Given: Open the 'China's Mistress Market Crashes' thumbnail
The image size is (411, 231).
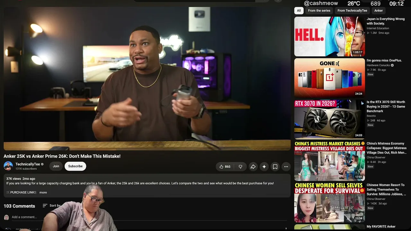Looking at the screenshot, I should point(329,161).
